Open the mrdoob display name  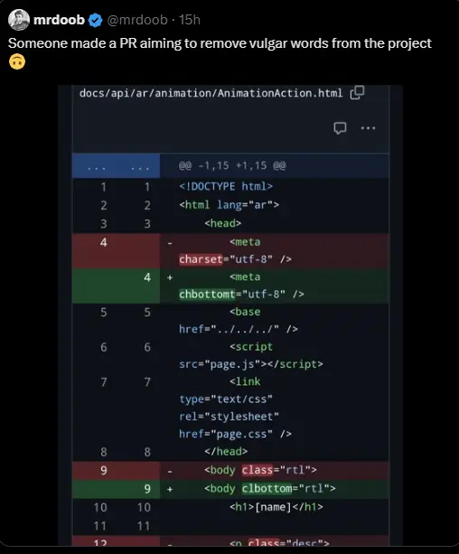point(59,20)
